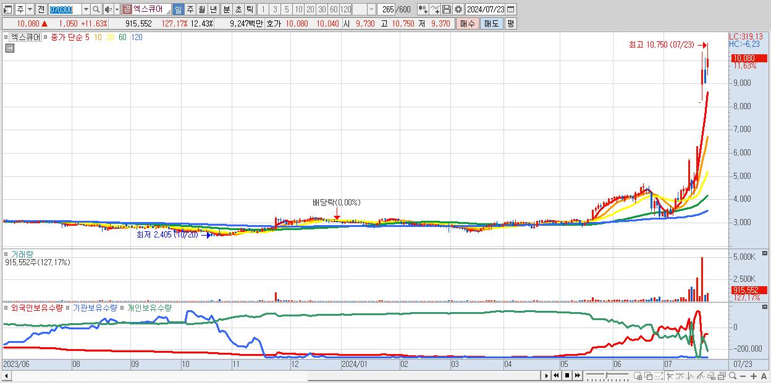Image resolution: width=771 pixels, height=383 pixels.
Task: Expand the 기관보유수량 indicator arrow
Action: click(68, 308)
